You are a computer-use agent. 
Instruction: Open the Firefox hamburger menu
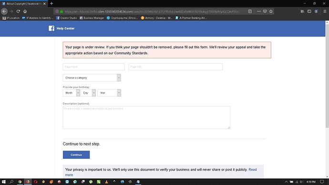325,11
